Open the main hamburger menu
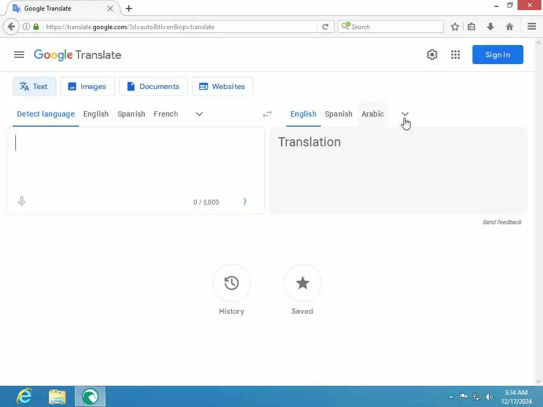 click(19, 55)
